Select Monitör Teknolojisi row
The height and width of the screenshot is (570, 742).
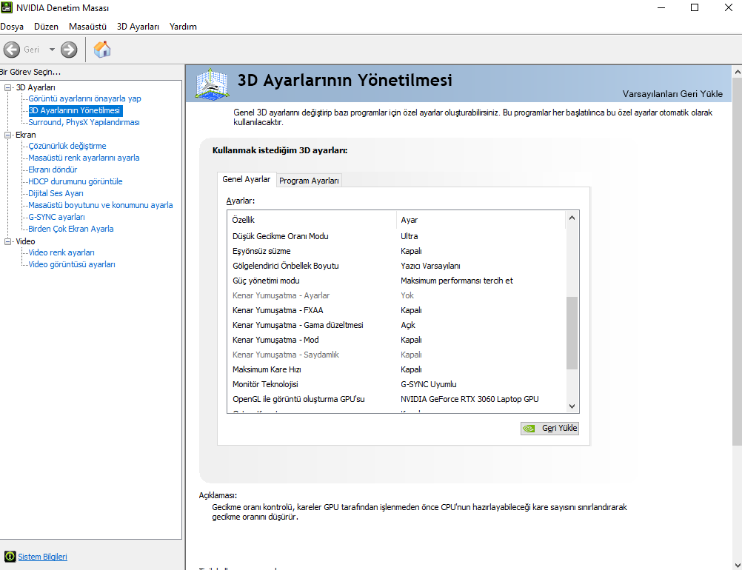pyautogui.click(x=396, y=384)
